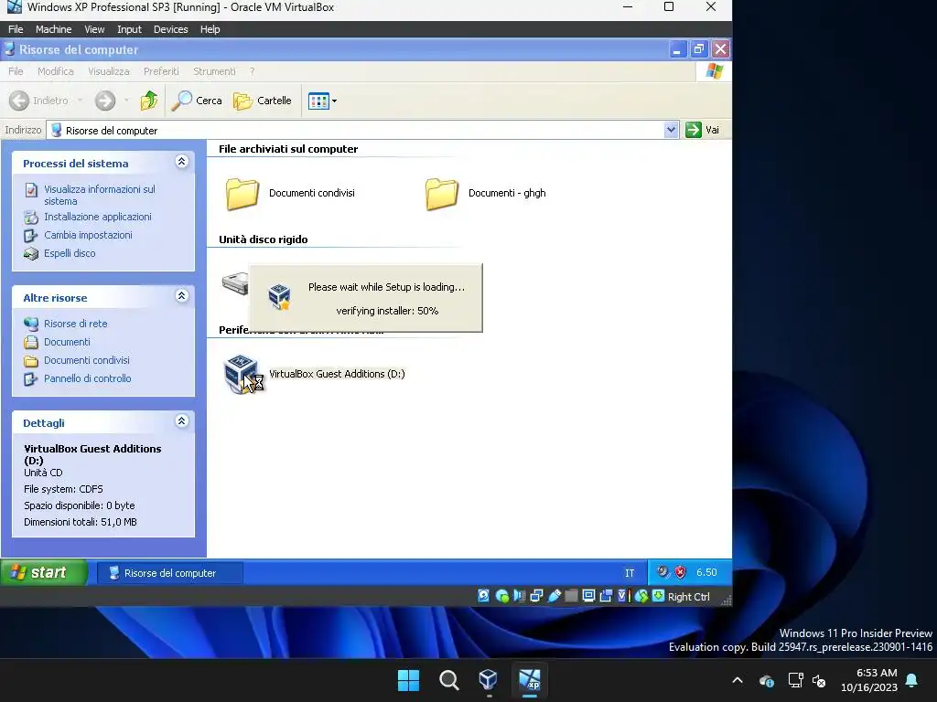Click the keyboard capture green arrow icon
The height and width of the screenshot is (702, 937).
click(658, 596)
